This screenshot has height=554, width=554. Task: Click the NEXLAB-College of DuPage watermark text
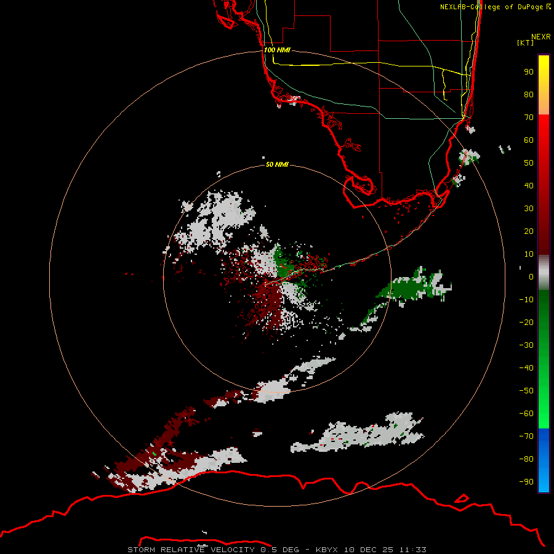(x=495, y=7)
